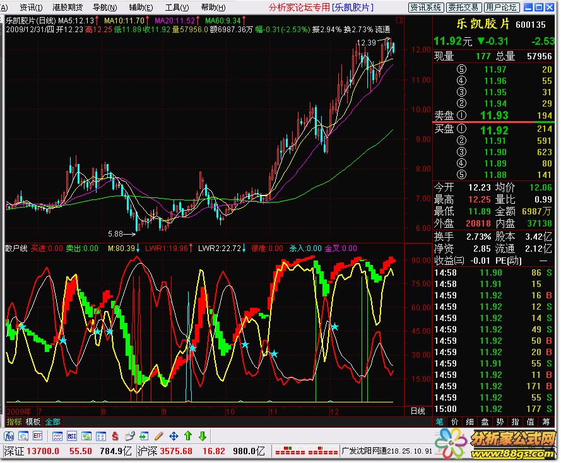Click the red-green market breadth bars in status bar

pyautogui.click(x=306, y=450)
